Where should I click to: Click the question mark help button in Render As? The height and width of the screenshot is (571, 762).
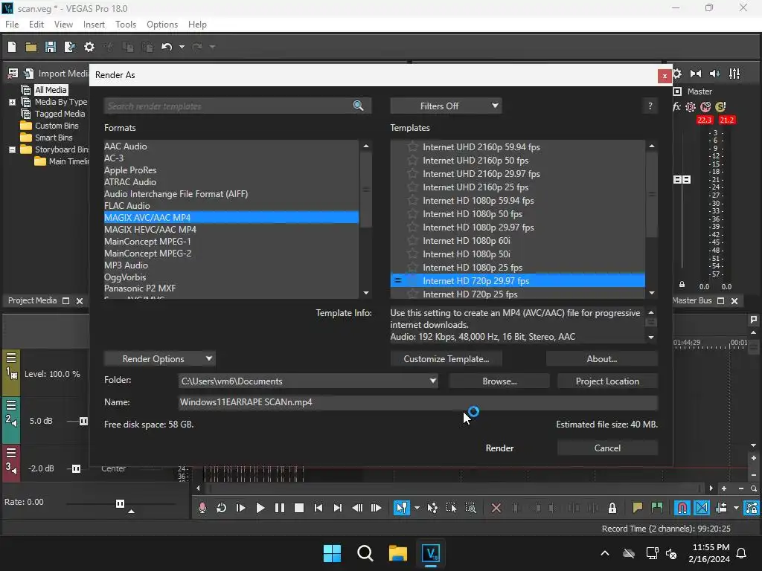(x=650, y=106)
